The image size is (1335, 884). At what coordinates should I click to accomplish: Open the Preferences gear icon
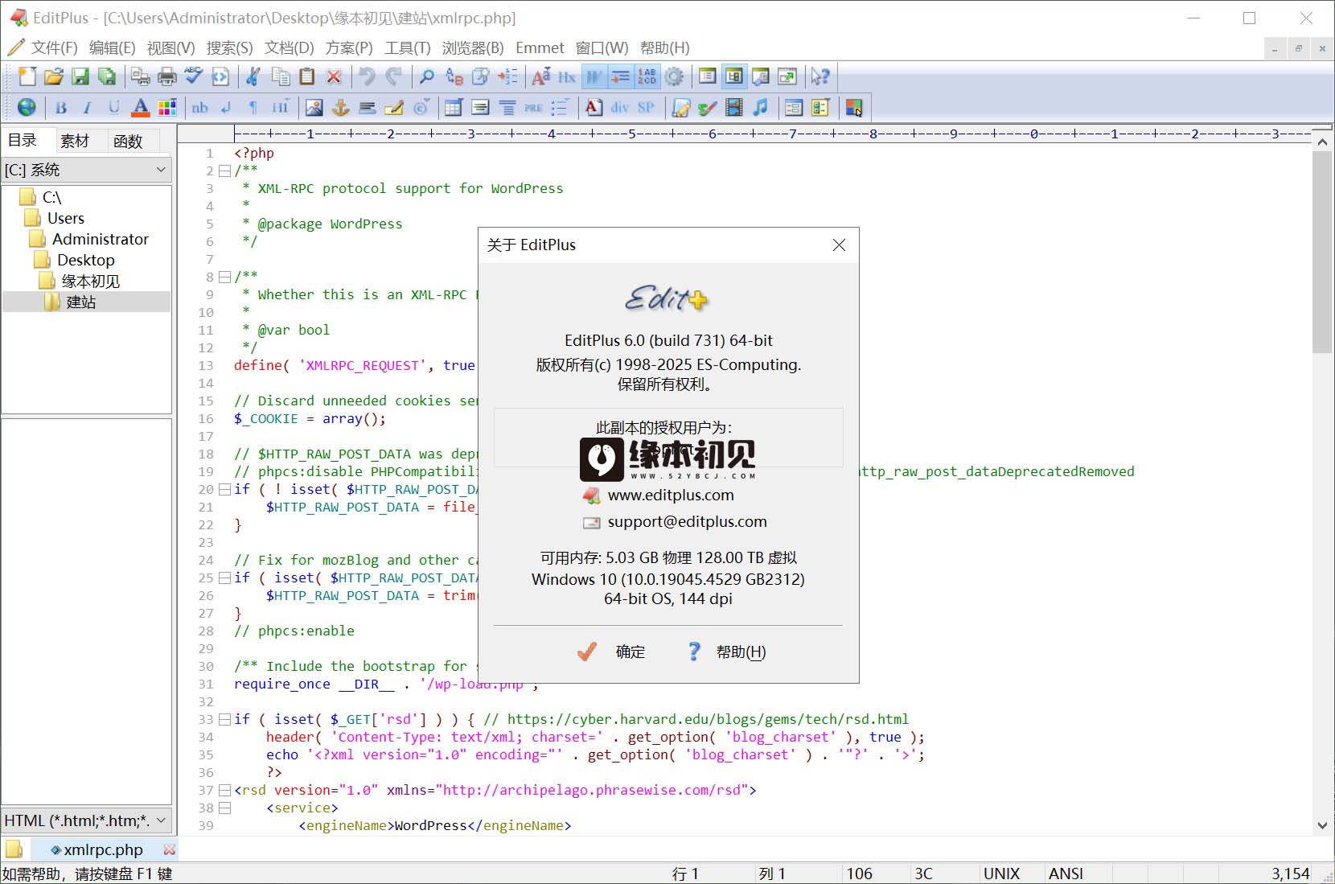tap(674, 76)
